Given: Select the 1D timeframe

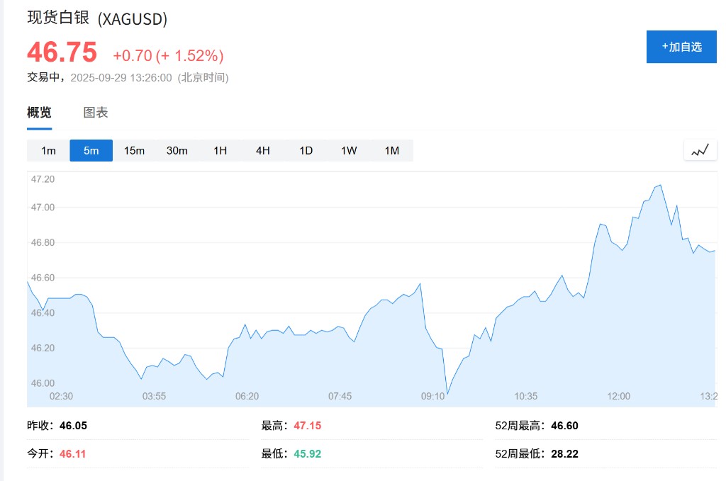Looking at the screenshot, I should coord(306,151).
